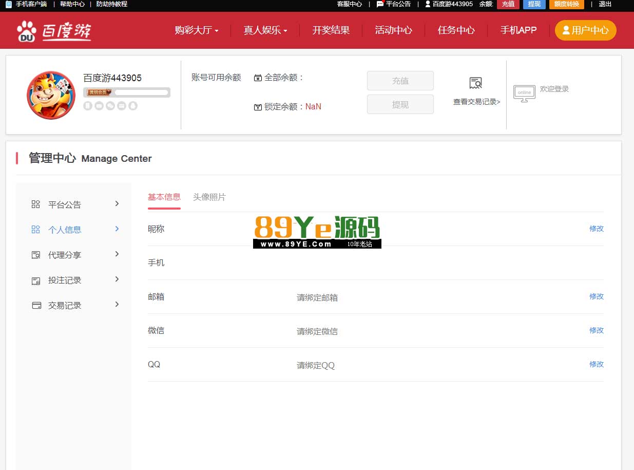
Task: Click the 锁定余额 locked wallet icon
Action: (x=258, y=107)
